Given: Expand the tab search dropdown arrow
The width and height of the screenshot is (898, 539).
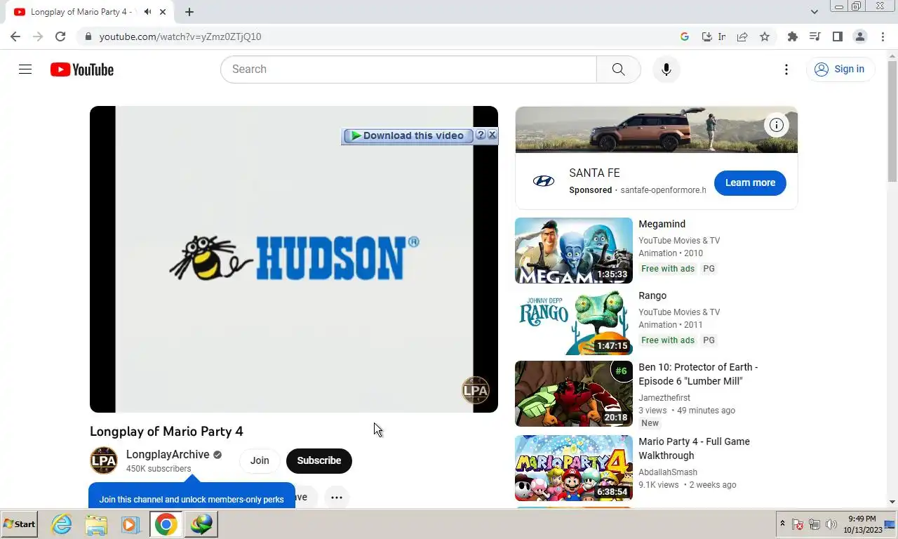Looking at the screenshot, I should [814, 12].
